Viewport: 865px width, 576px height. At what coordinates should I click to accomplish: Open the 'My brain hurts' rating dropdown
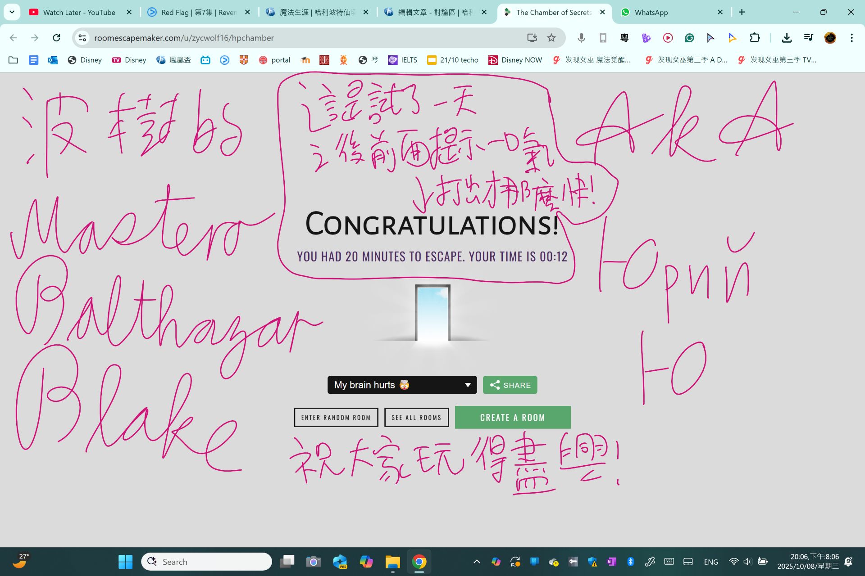click(402, 385)
